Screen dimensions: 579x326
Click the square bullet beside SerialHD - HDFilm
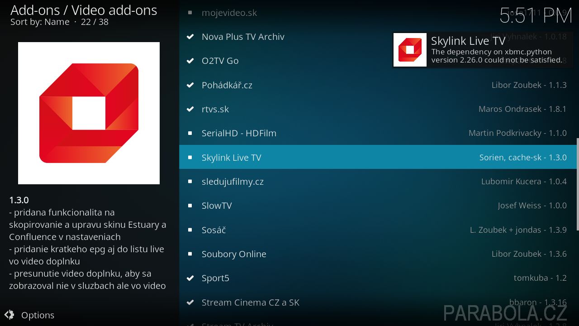(190, 133)
